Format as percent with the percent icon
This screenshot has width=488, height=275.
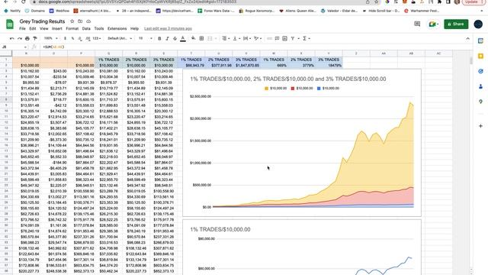pyautogui.click(x=72, y=38)
